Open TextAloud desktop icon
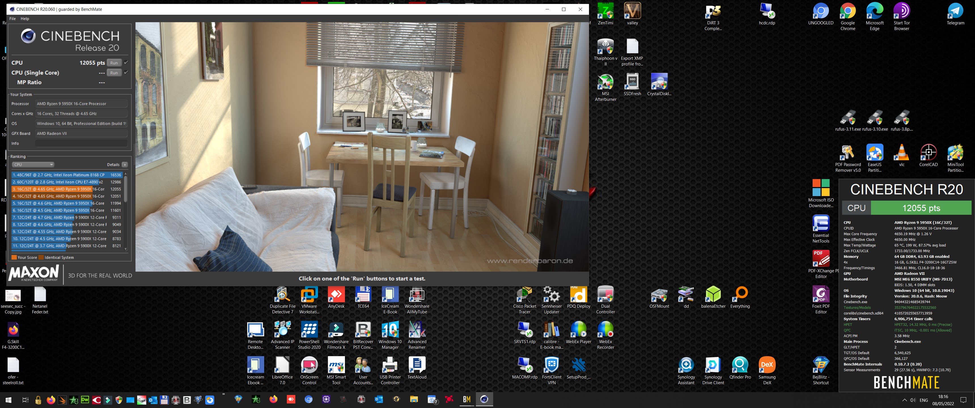Viewport: 975px width, 408px height. (417, 368)
